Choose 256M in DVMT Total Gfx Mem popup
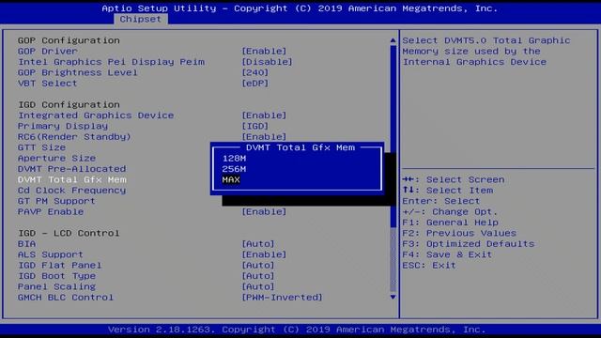601x338 pixels. (x=234, y=169)
